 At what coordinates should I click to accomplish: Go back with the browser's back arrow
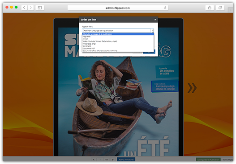(x=24, y=8)
